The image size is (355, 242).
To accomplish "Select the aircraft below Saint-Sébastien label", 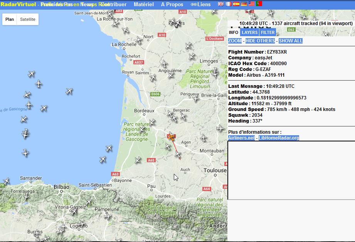I will point(89,202).
